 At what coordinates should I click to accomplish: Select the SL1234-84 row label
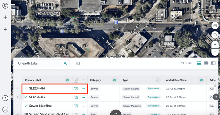point(37,88)
